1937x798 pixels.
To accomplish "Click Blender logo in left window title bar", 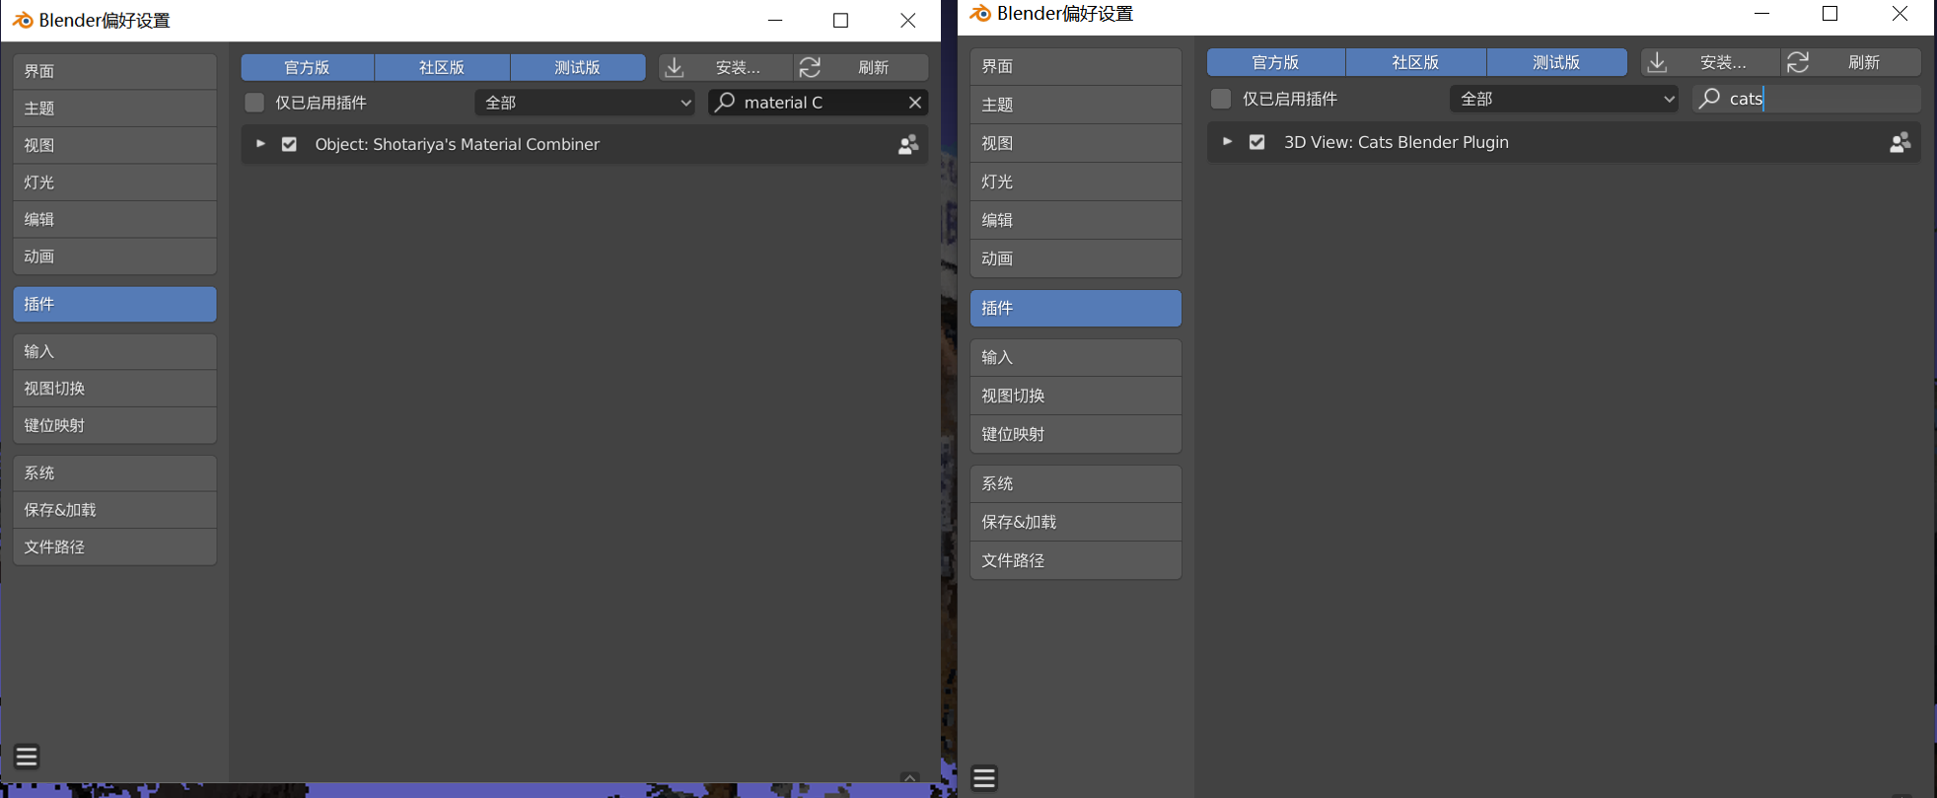I will (x=22, y=20).
